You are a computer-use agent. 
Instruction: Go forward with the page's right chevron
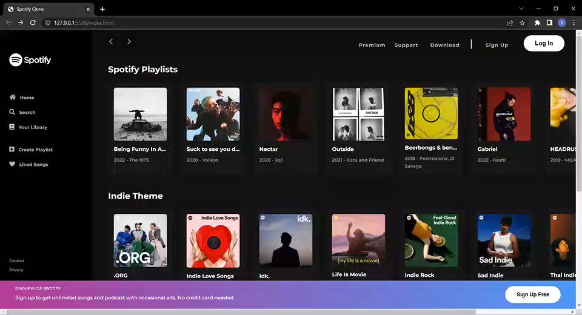129,42
